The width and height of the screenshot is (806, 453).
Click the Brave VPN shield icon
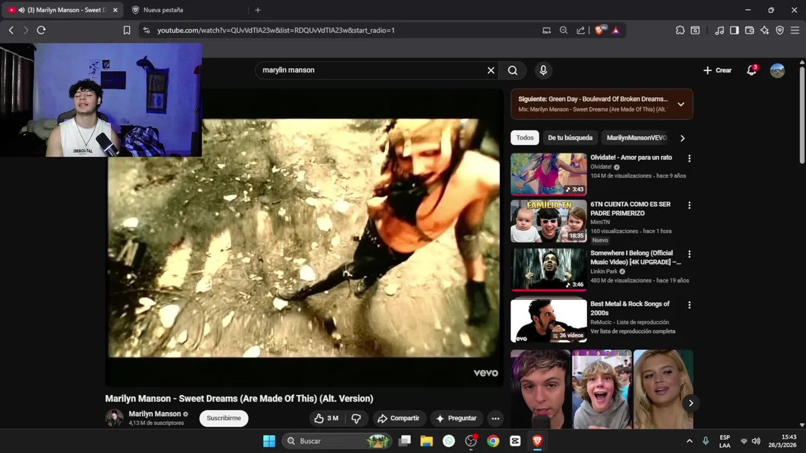780,30
